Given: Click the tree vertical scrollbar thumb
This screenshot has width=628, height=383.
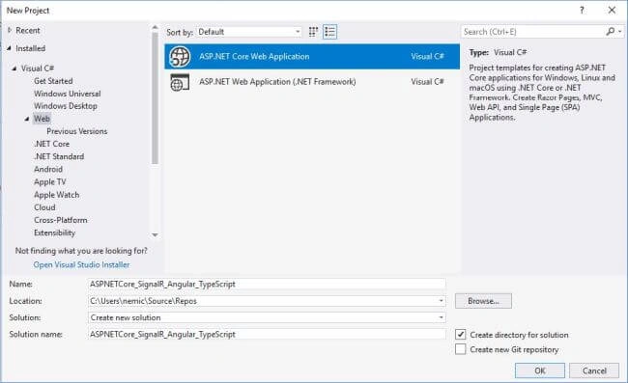Looking at the screenshot, I should [155, 98].
